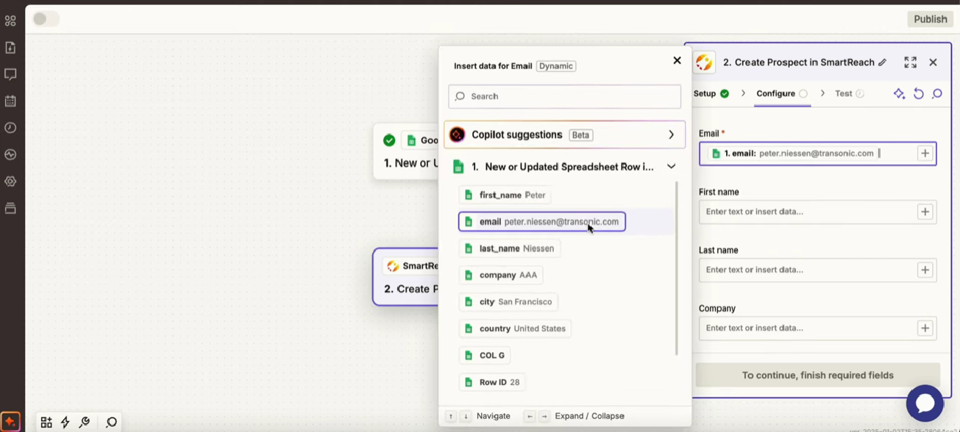Open the settings gear icon in sidebar
Screen dimensions: 960x432
click(x=10, y=181)
